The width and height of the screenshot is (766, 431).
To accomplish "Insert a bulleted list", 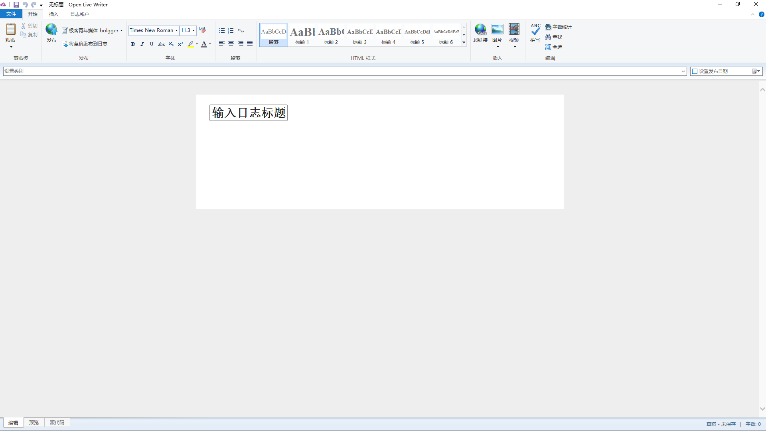I will click(222, 31).
